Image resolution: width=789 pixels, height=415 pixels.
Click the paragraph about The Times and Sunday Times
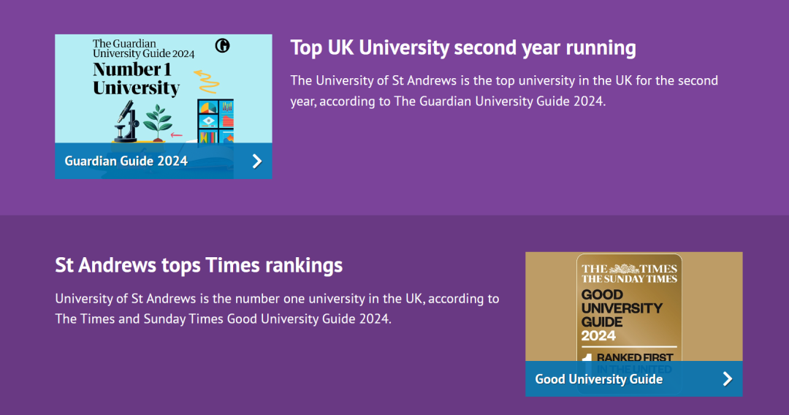[278, 308]
